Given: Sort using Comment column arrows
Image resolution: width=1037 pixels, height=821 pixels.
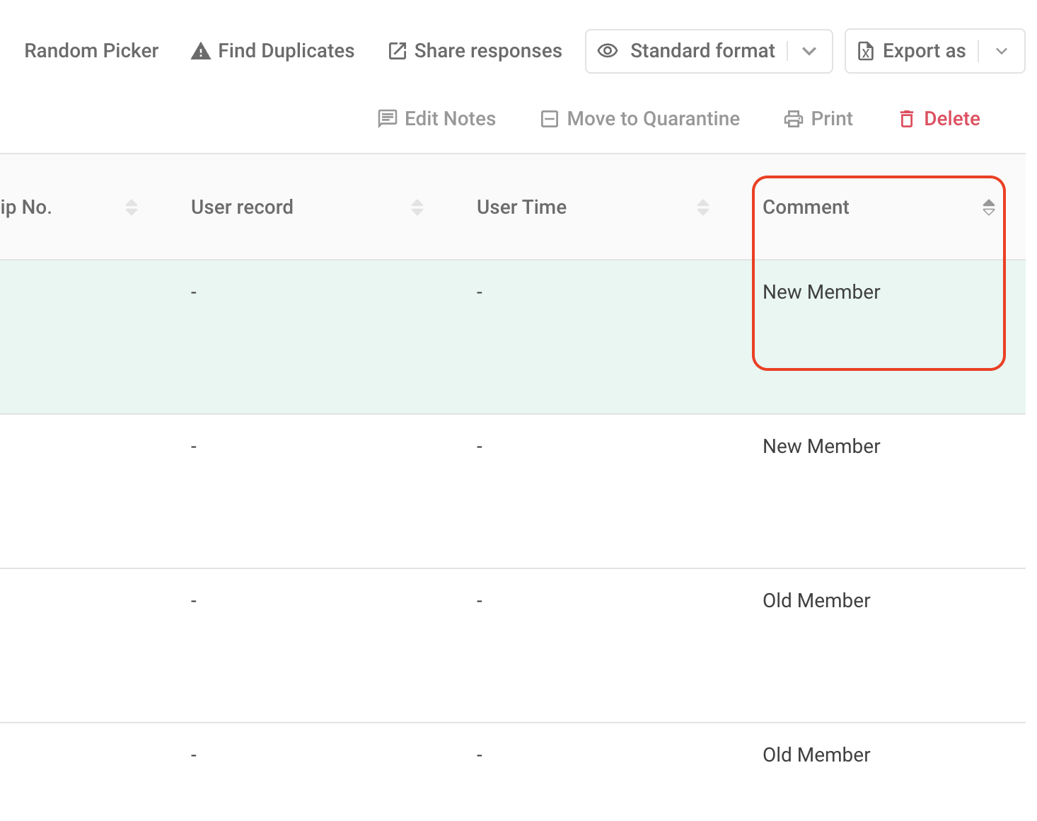Looking at the screenshot, I should [989, 207].
